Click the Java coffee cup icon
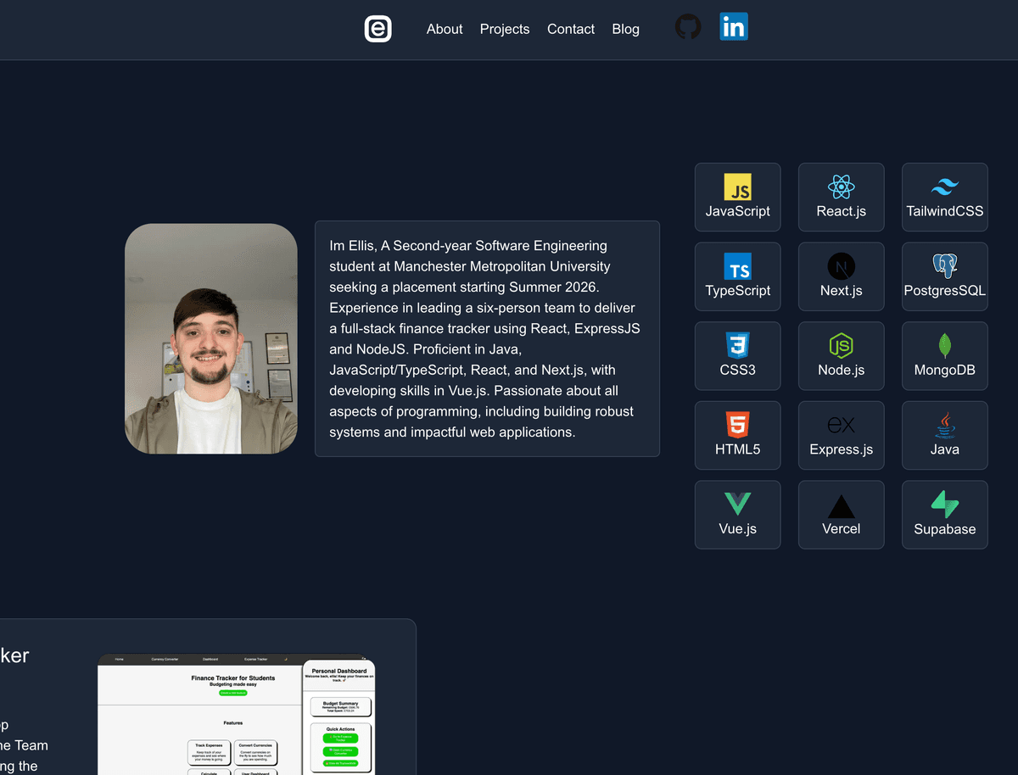The image size is (1018, 775). click(944, 426)
